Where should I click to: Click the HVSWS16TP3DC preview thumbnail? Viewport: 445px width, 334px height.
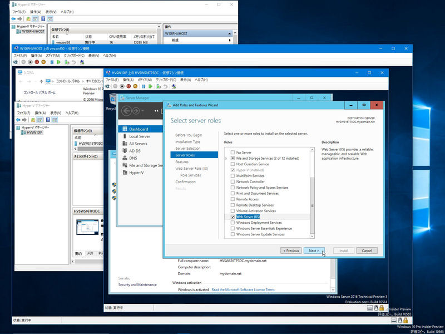(x=87, y=227)
